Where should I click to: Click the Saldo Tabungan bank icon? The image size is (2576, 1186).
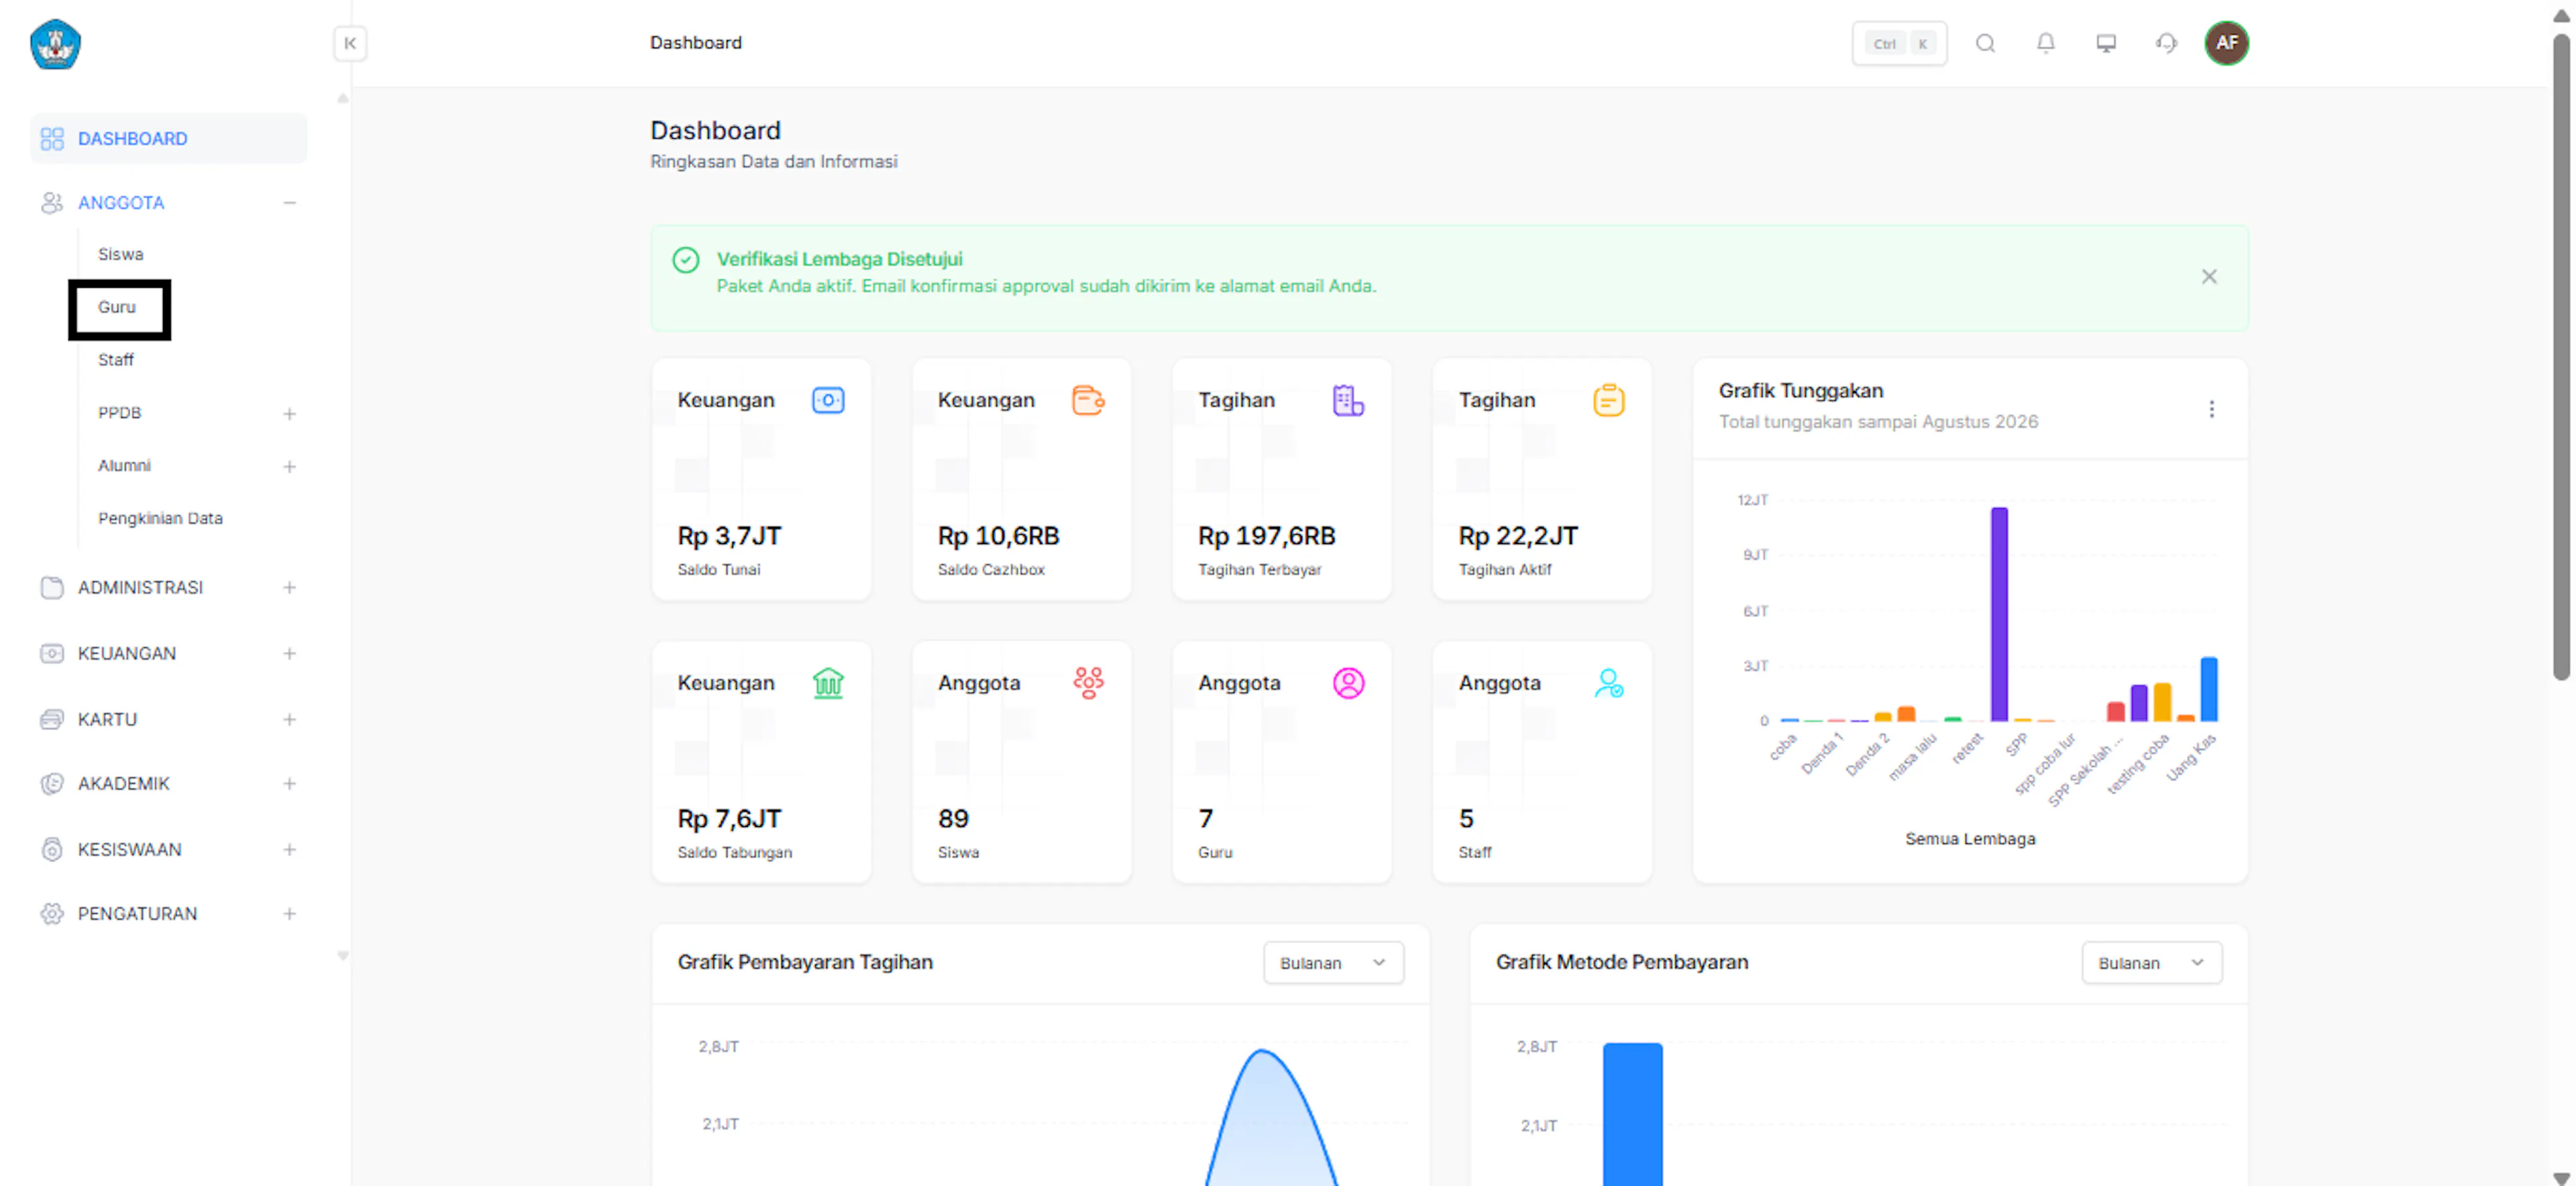[x=827, y=683]
